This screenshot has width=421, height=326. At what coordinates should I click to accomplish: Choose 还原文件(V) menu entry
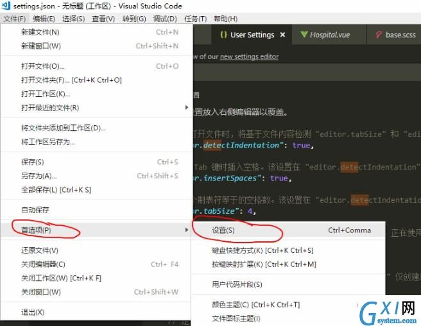pyautogui.click(x=96, y=250)
